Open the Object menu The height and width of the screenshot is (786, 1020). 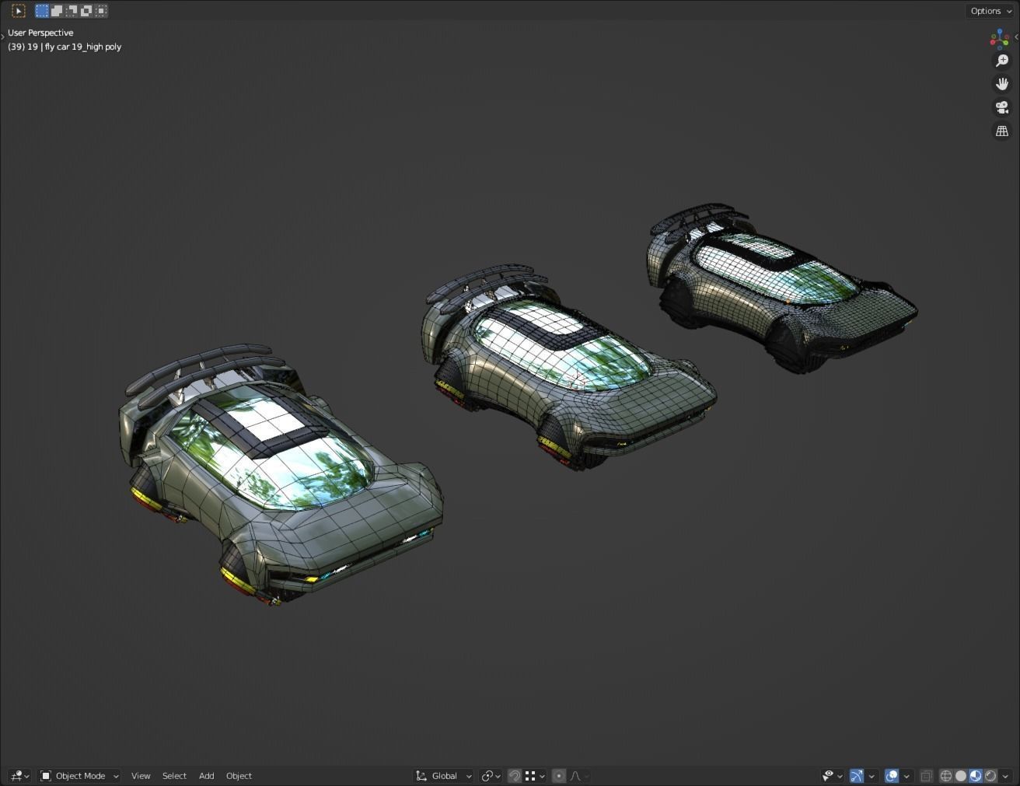tap(239, 776)
